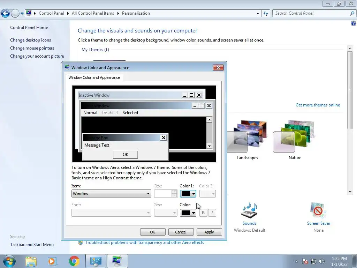This screenshot has width=357, height=268.
Task: Toggle the Italic I font button
Action: click(212, 213)
